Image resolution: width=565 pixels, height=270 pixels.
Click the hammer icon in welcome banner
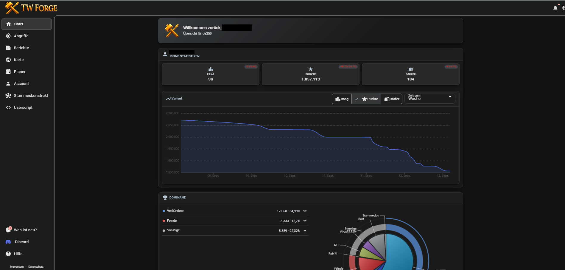[x=172, y=30]
